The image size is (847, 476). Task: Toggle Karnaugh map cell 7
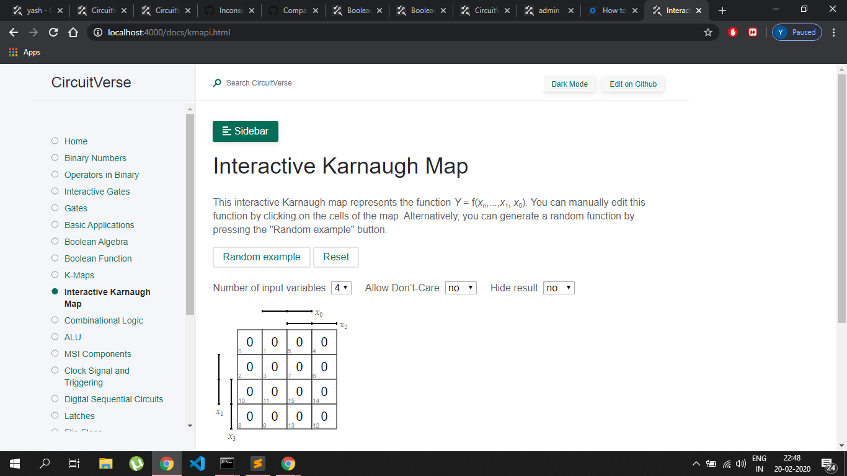[x=299, y=367]
